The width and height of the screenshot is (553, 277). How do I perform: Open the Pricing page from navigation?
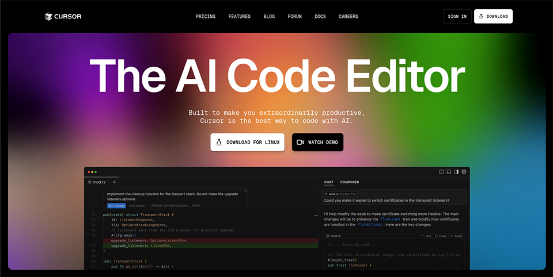coord(206,16)
